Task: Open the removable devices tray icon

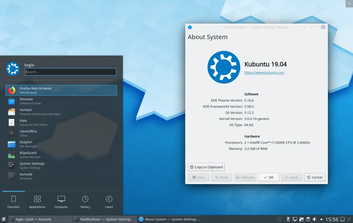Action: [x=288, y=219]
